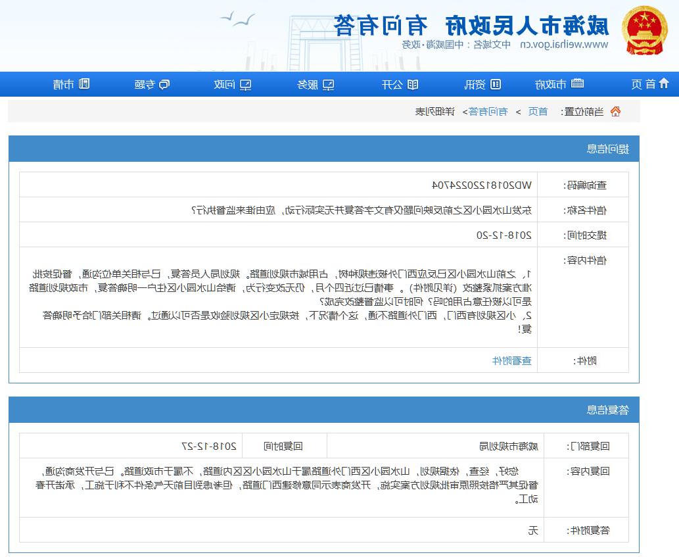Click the letter content paragraph beginning with 2、
Screen dimensions: 679x557
coord(287,322)
